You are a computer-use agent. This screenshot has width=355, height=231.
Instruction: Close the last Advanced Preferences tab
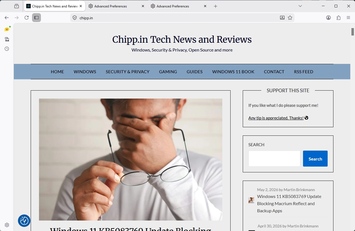[x=205, y=6]
